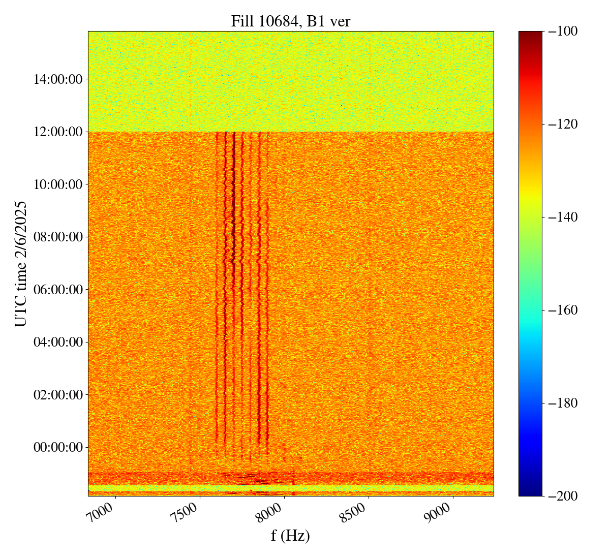Select the 14:00:00 time tick label
This screenshot has height=559, width=610.
58,79
